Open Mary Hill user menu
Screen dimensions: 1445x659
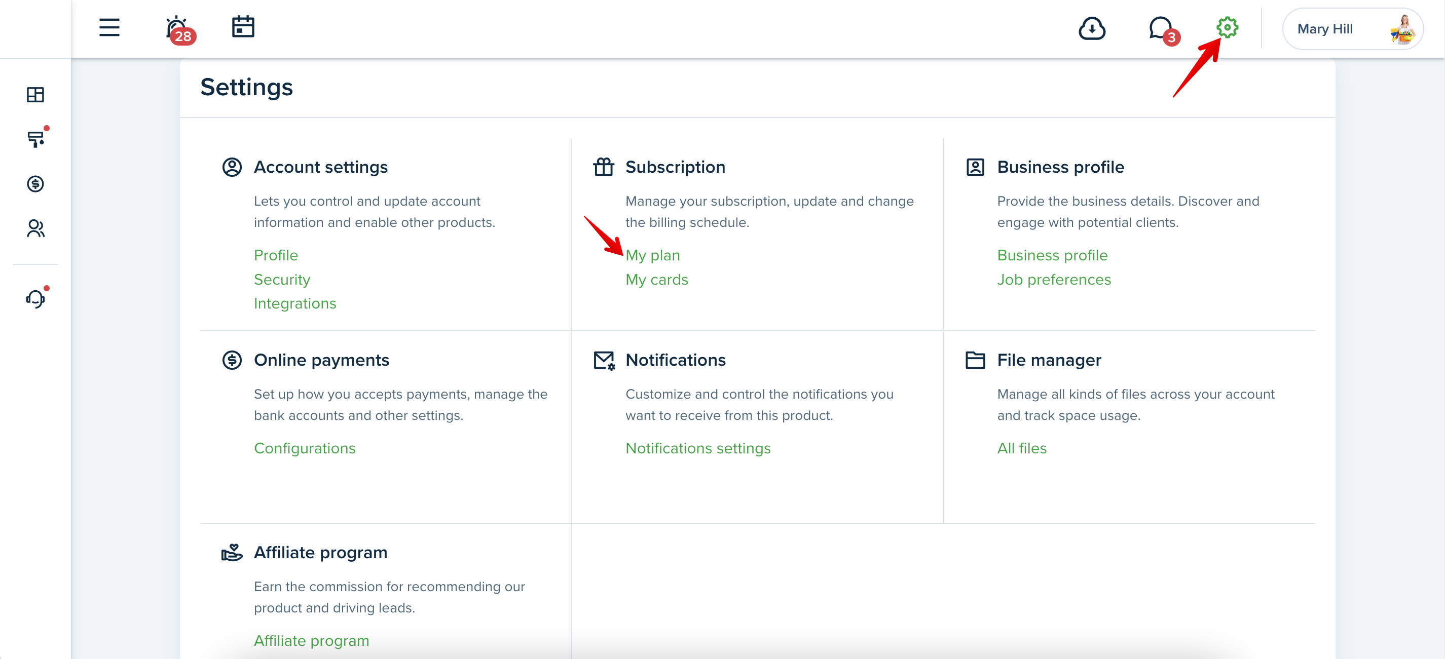click(1352, 28)
